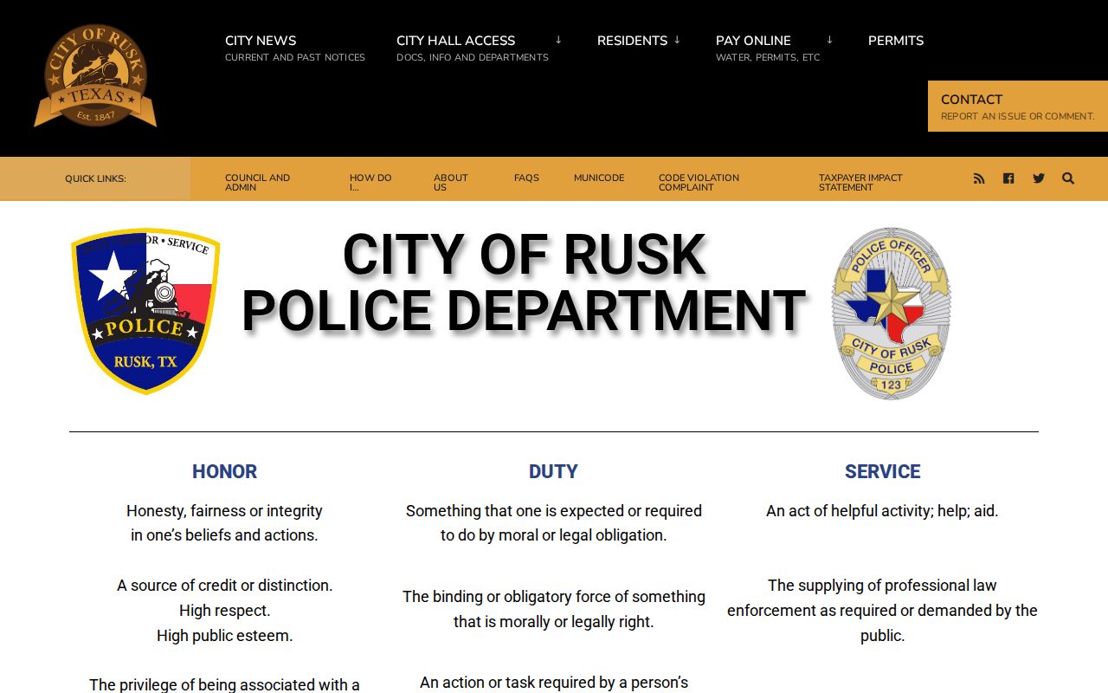Click the search magnifier icon
The height and width of the screenshot is (693, 1108).
tap(1068, 178)
